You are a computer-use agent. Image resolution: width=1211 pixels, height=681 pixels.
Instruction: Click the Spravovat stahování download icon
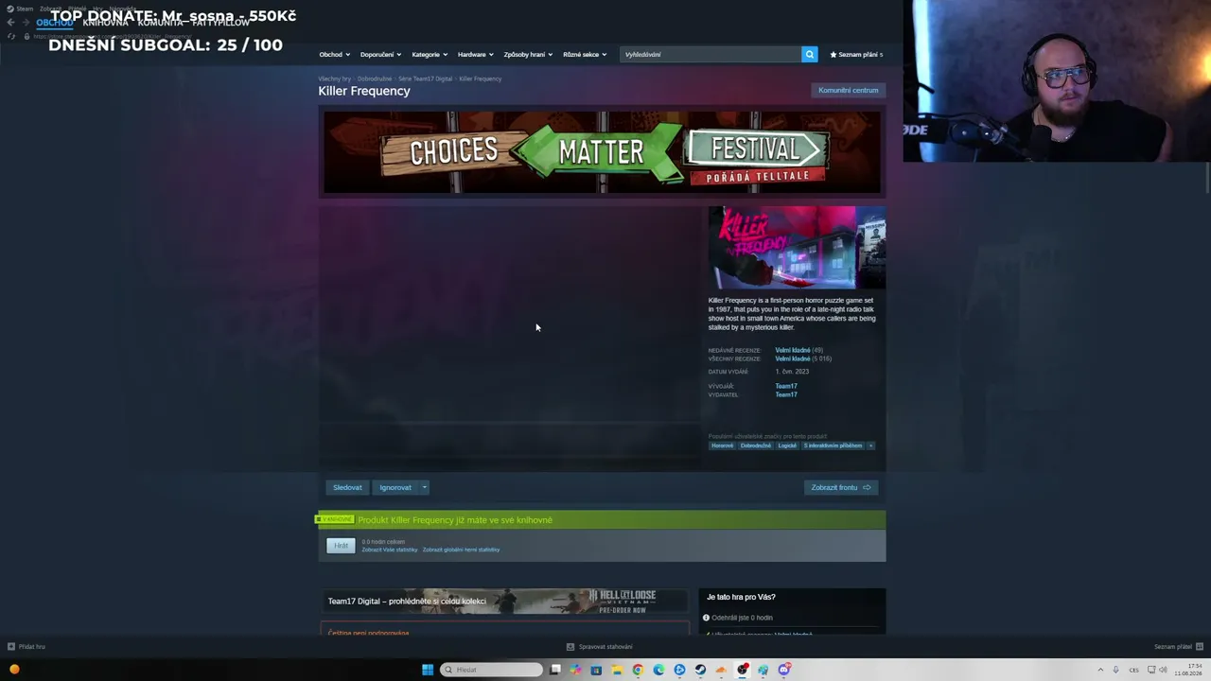pos(570,647)
